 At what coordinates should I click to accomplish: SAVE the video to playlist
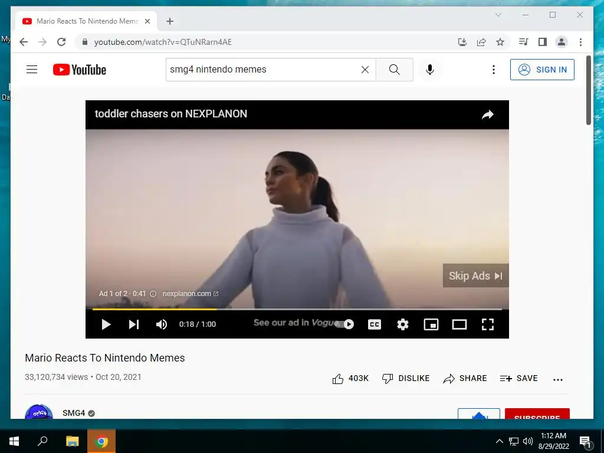518,379
